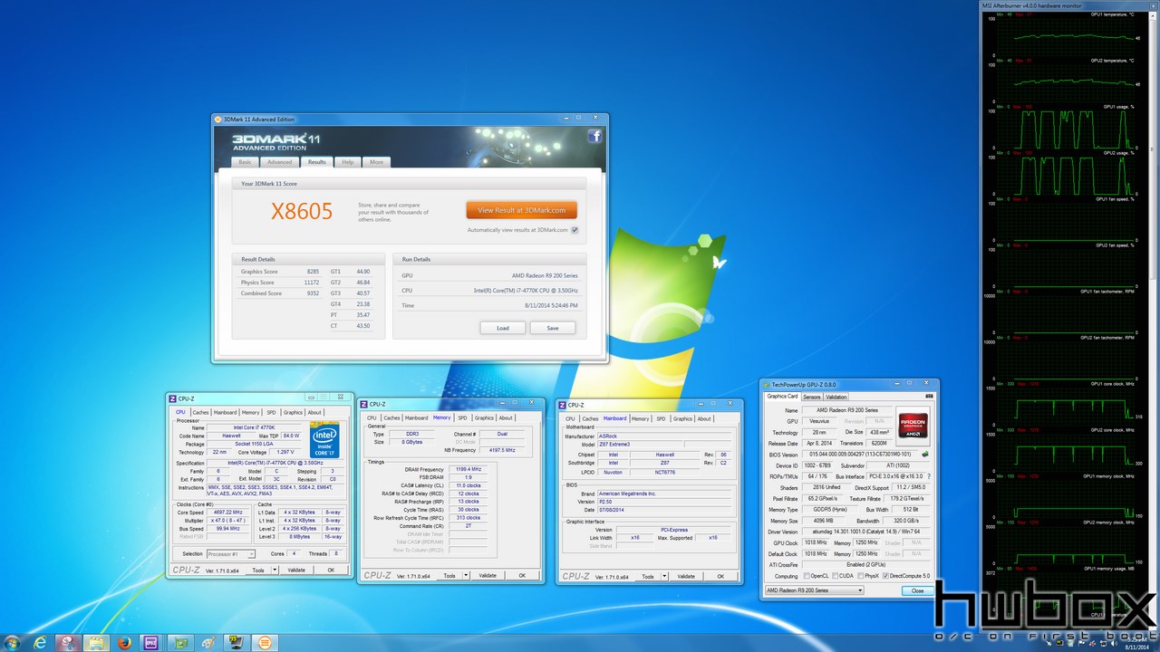Click the Bus Interface question mark in GPU-Z
Image resolution: width=1160 pixels, height=652 pixels.
point(929,475)
